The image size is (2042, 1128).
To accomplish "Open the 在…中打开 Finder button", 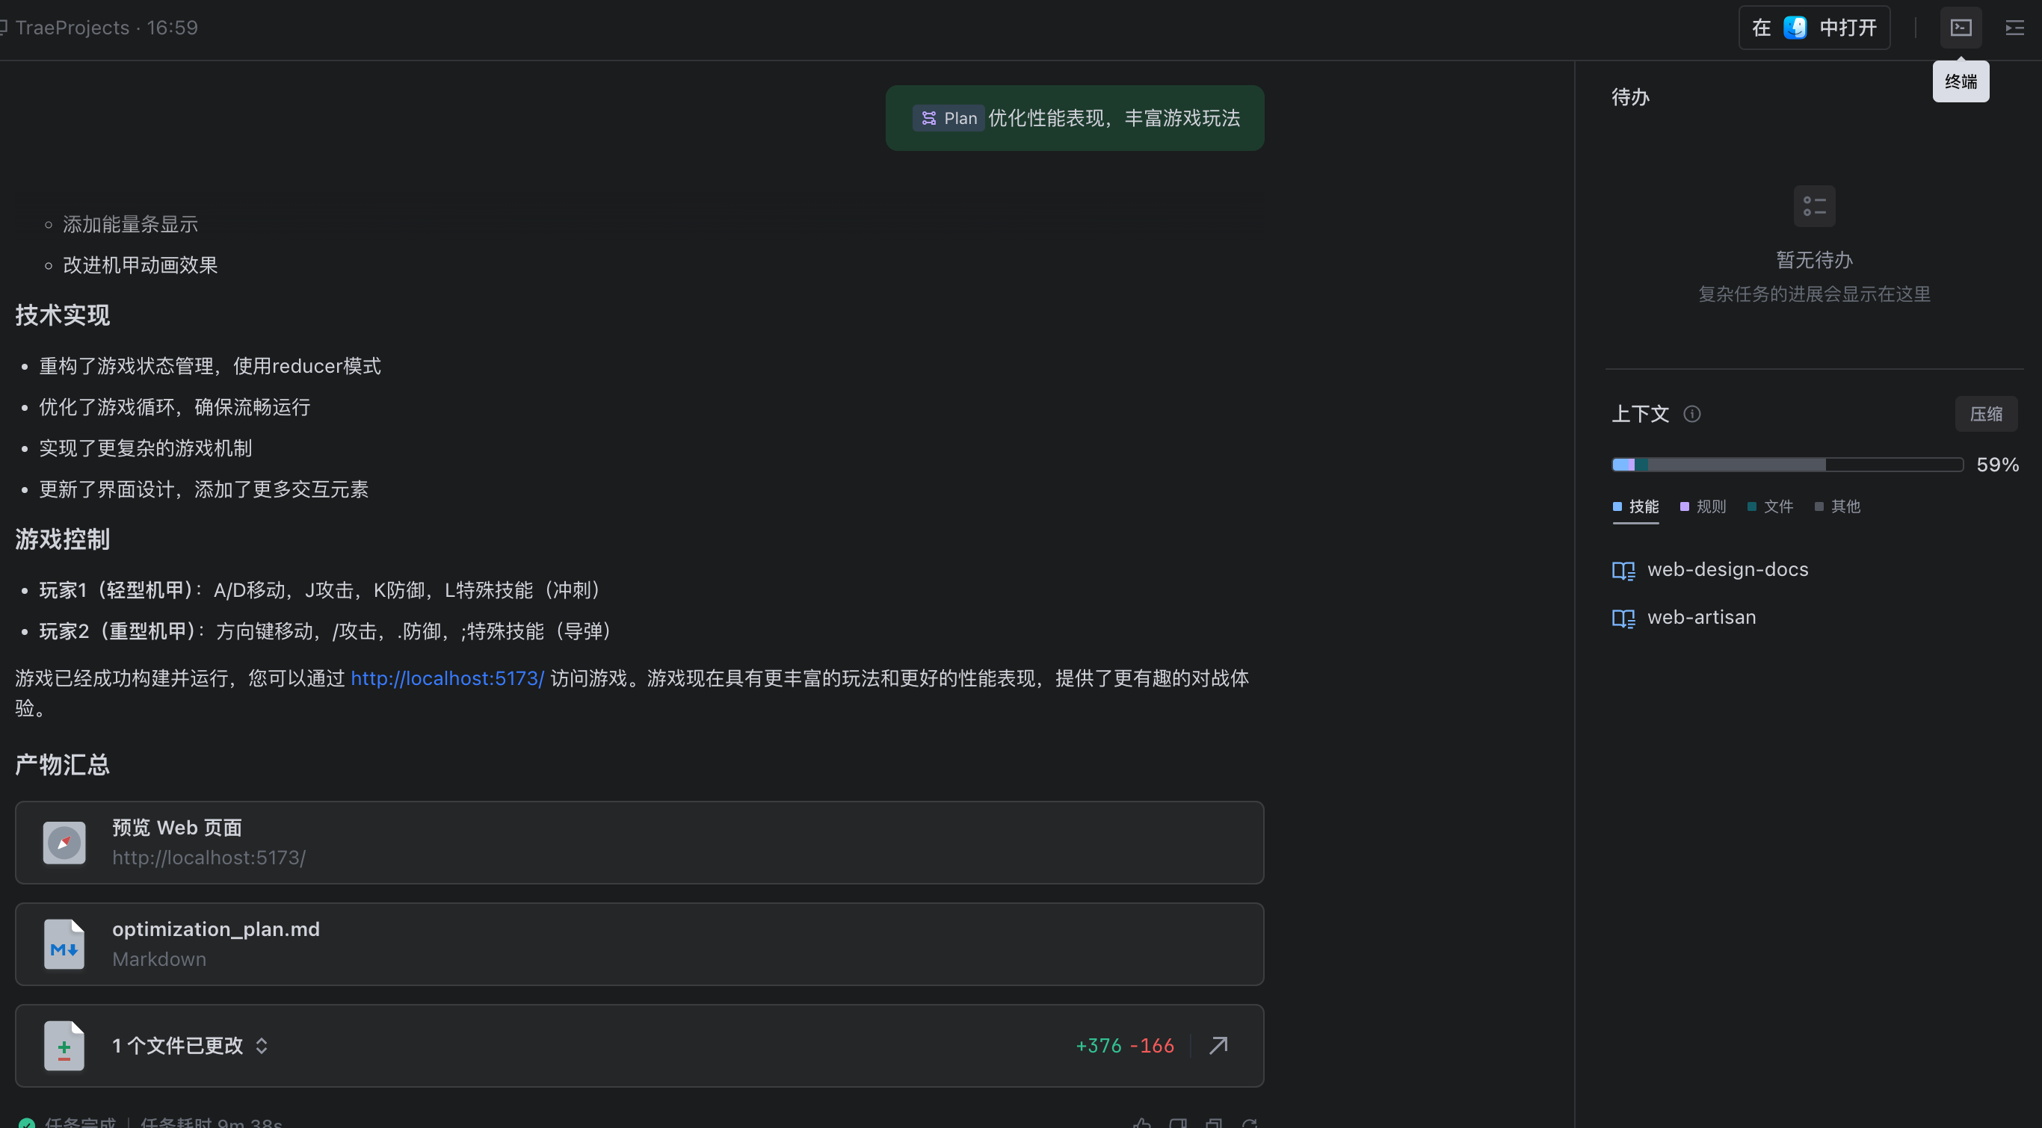I will 1814,28.
